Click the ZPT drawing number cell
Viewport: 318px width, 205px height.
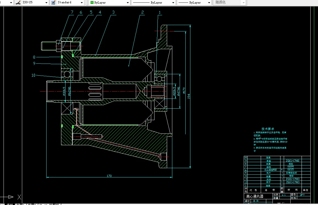click(302, 195)
